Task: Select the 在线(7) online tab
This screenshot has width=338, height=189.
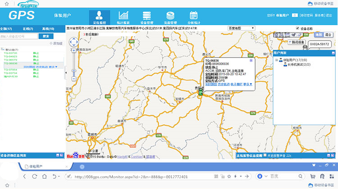Action: (28, 29)
